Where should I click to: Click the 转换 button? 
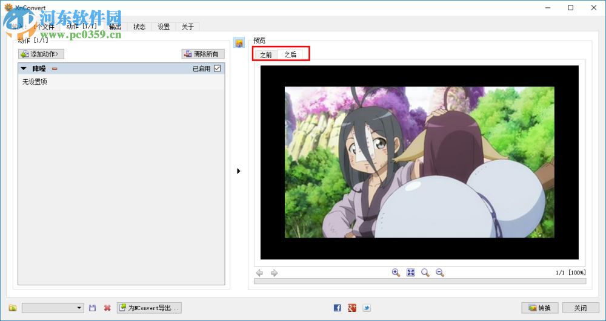coord(541,308)
